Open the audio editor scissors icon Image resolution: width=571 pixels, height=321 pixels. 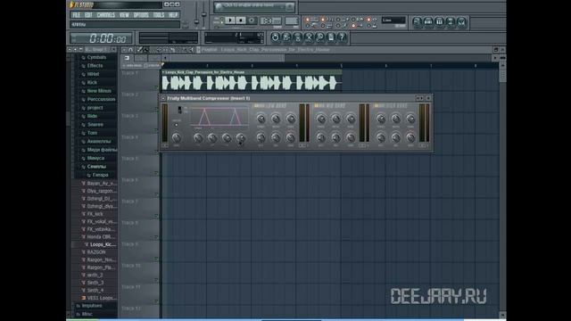tap(309, 37)
